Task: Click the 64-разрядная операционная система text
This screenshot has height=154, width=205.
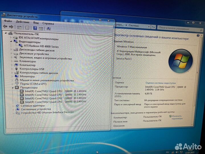Action: pos(163,100)
